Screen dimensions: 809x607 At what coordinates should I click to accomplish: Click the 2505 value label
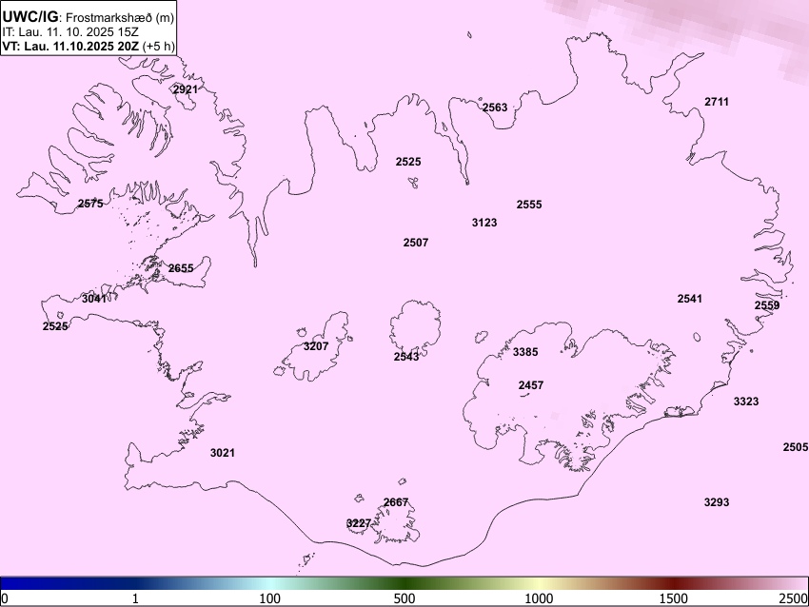pyautogui.click(x=796, y=447)
